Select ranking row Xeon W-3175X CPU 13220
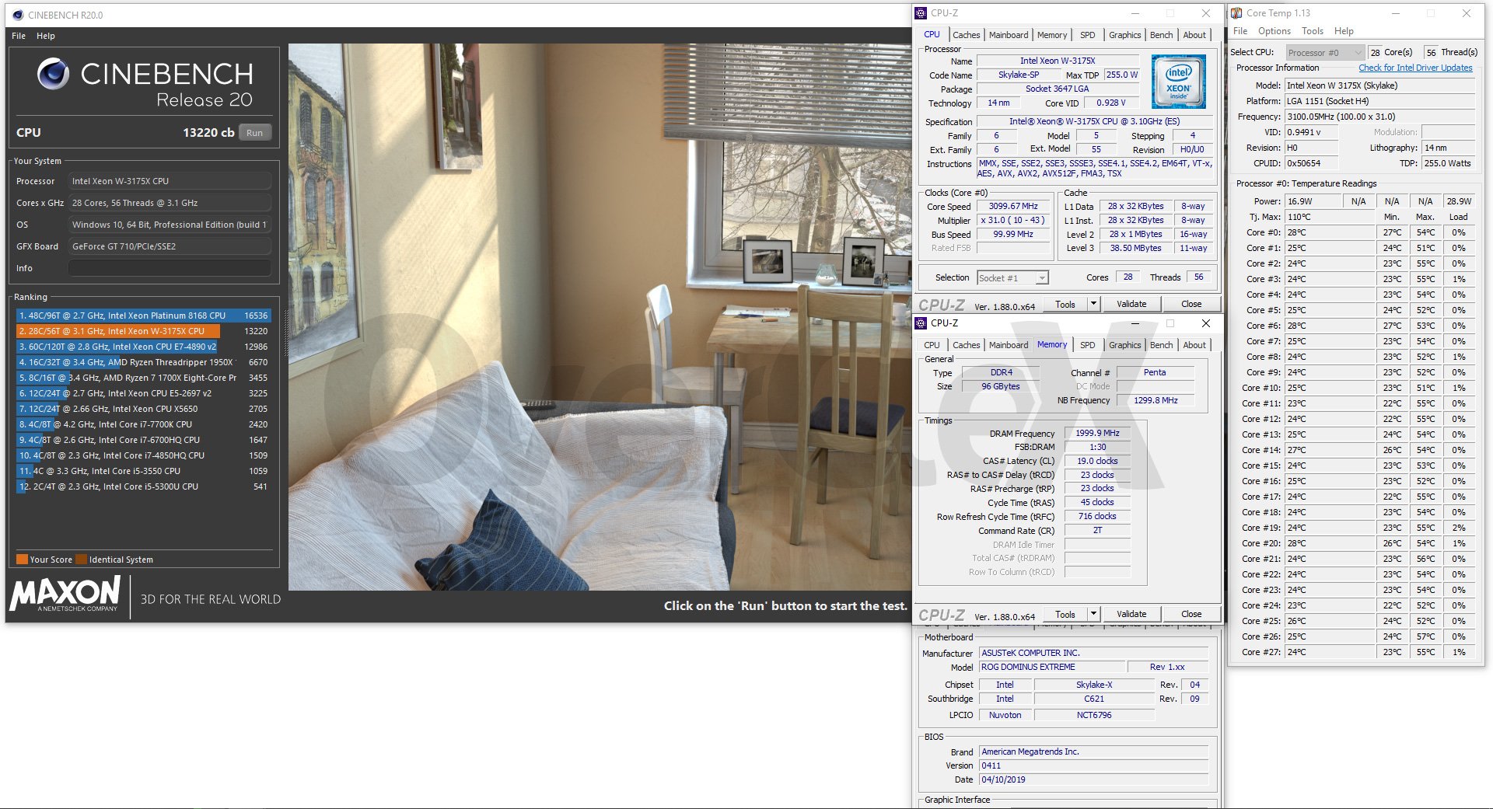Screen dimensions: 1493x809 pyautogui.click(x=143, y=331)
